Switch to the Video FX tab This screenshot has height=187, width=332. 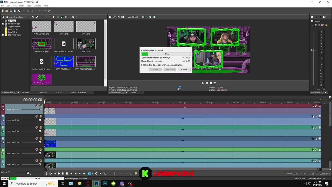(59, 92)
